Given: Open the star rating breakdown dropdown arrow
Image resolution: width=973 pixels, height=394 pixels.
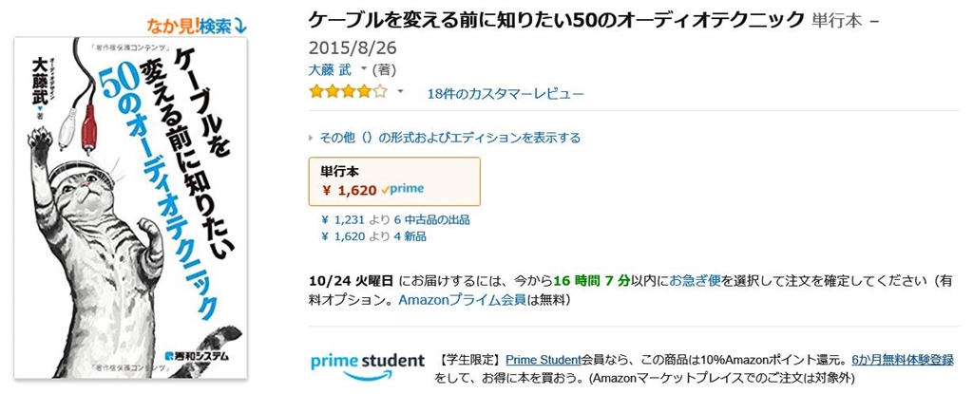Looking at the screenshot, I should [400, 93].
